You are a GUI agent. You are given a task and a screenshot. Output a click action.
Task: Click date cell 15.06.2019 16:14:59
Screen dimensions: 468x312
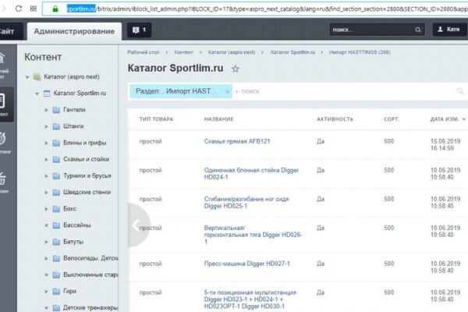tap(445, 144)
